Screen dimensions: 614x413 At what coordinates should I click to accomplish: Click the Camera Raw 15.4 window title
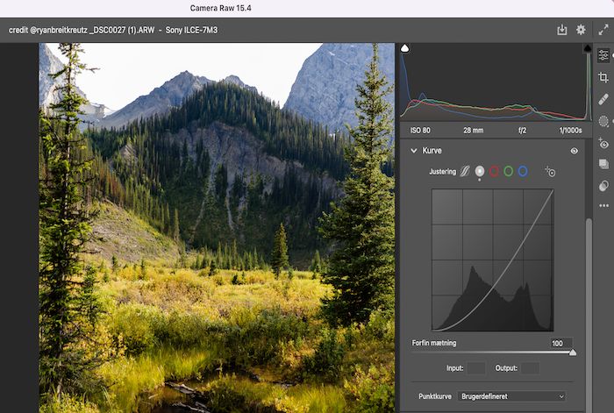(220, 8)
